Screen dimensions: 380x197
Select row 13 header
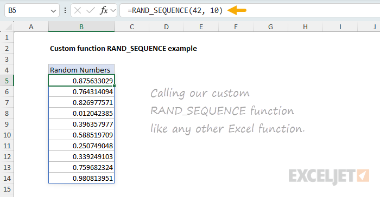[x=7, y=167]
